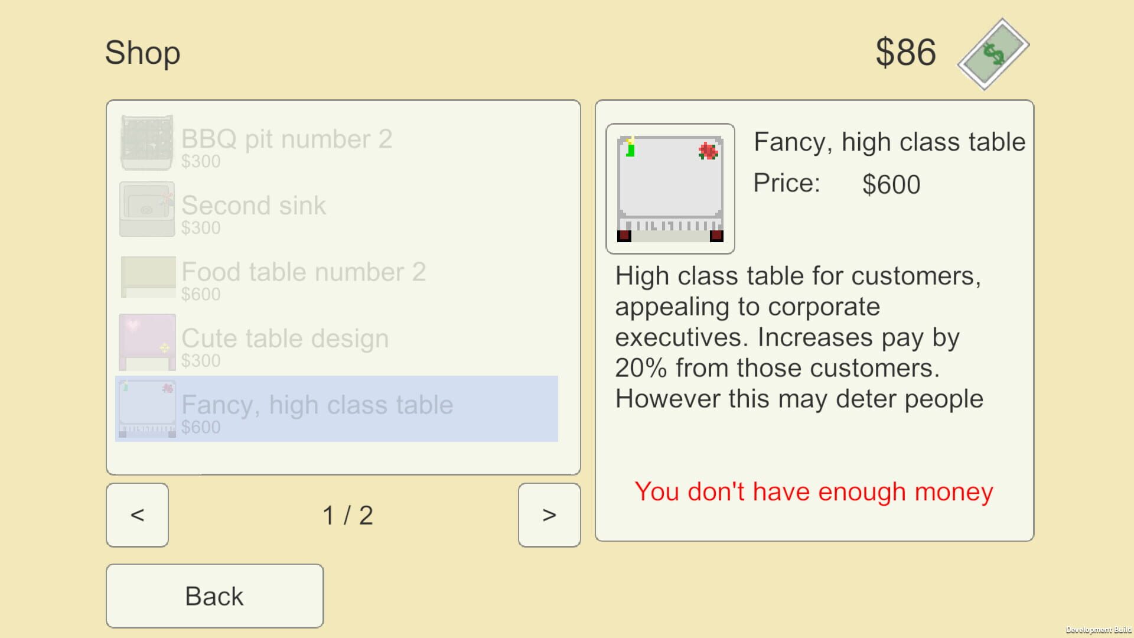Select the BBQ pit number 2 item name
1134x638 pixels.
point(286,139)
